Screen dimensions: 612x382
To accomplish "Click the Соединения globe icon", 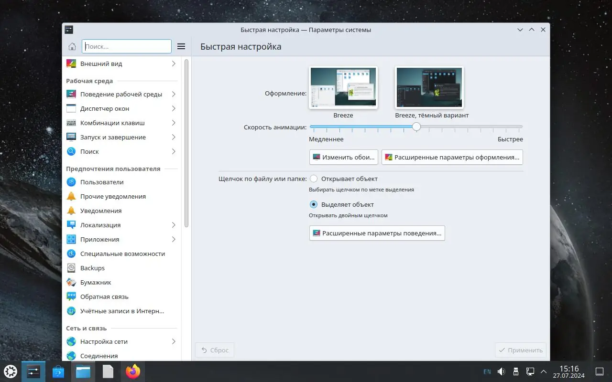I will pyautogui.click(x=71, y=356).
